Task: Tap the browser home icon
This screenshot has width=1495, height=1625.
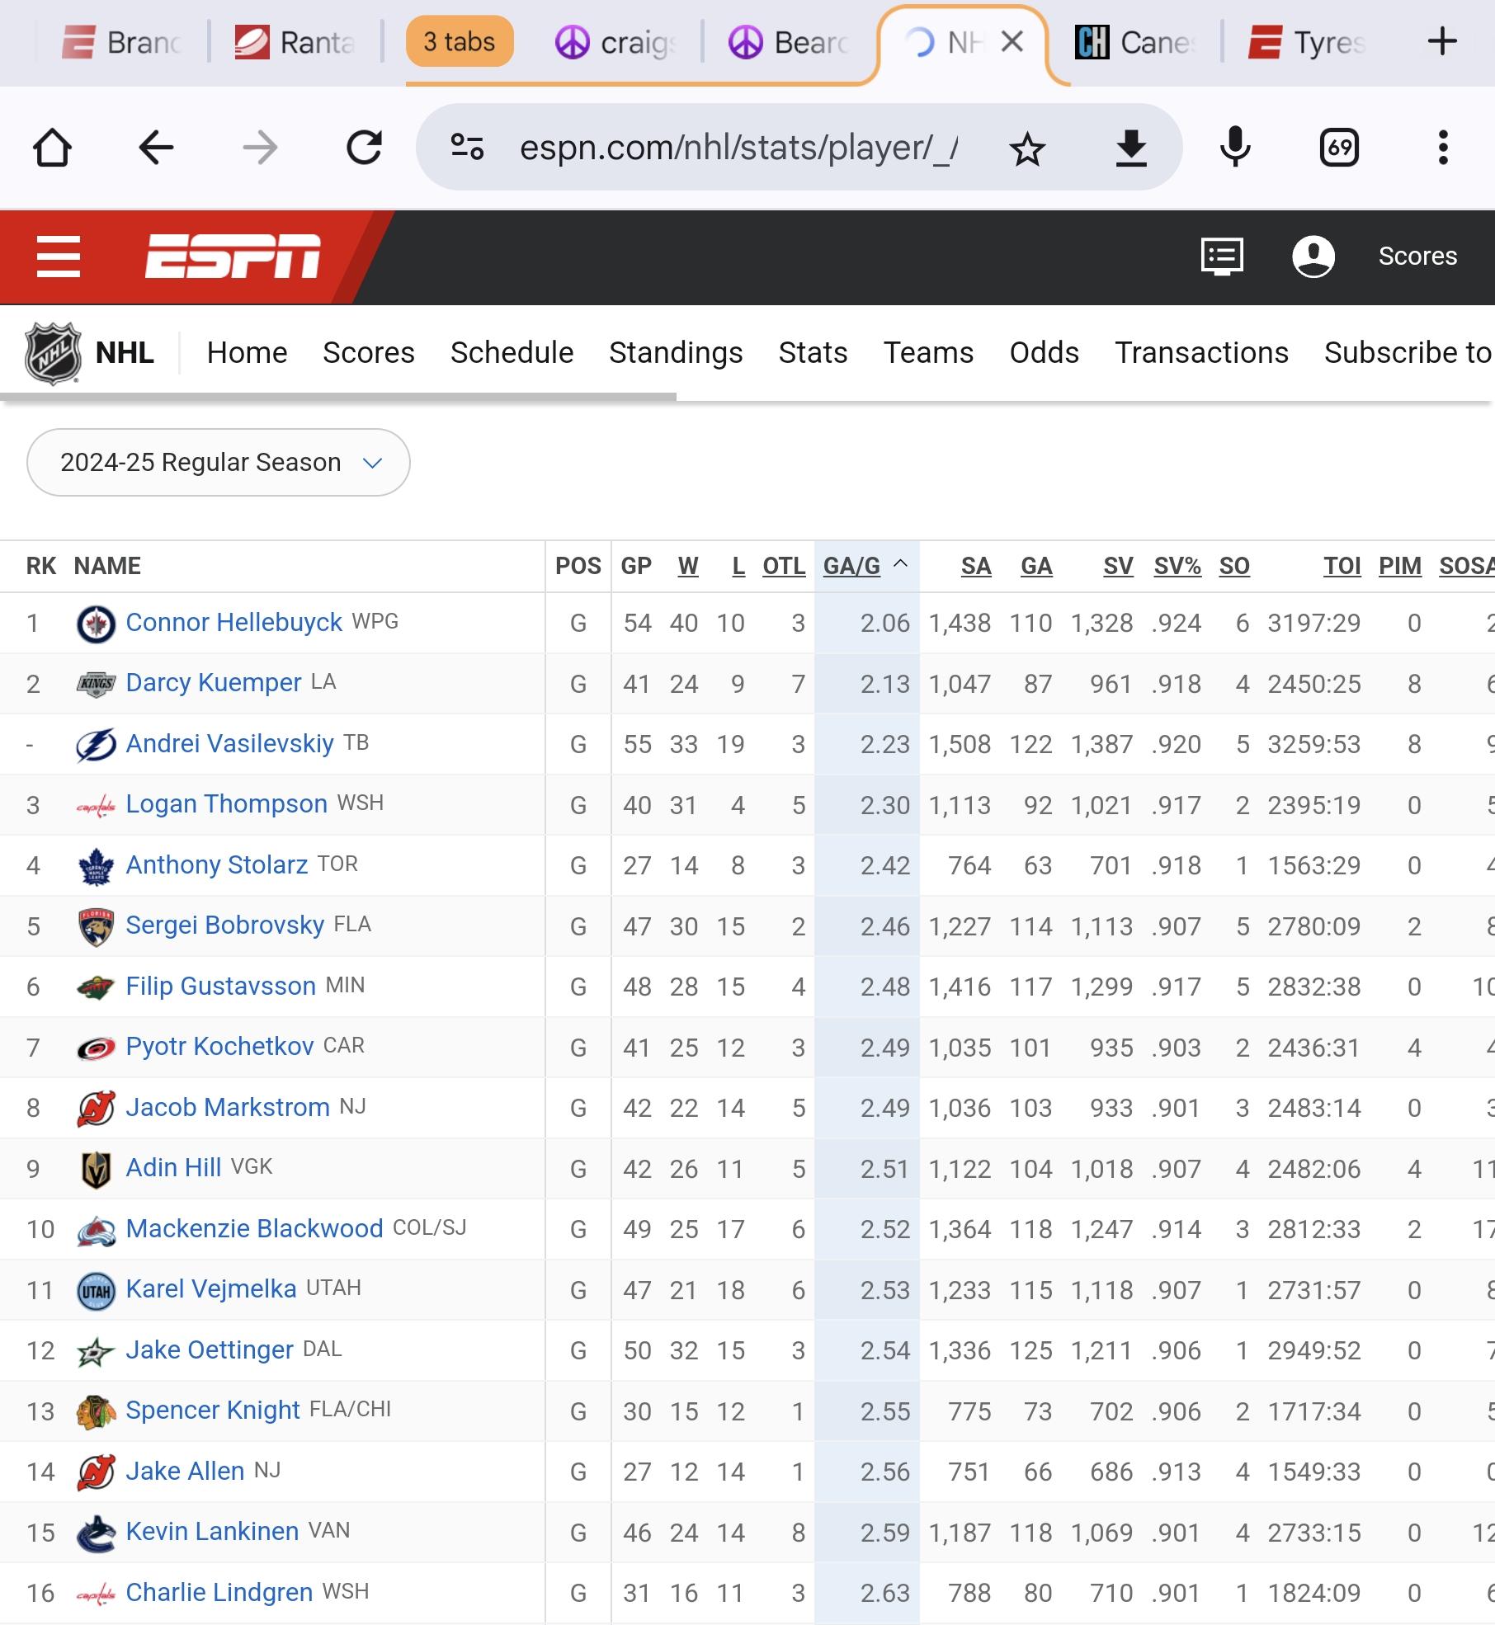Action: (x=52, y=148)
